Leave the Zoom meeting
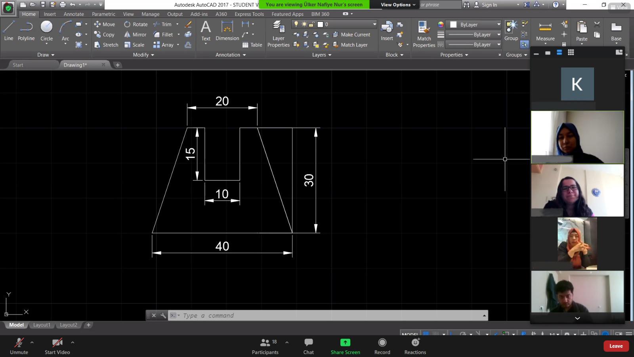Image resolution: width=634 pixels, height=357 pixels. coord(616,346)
